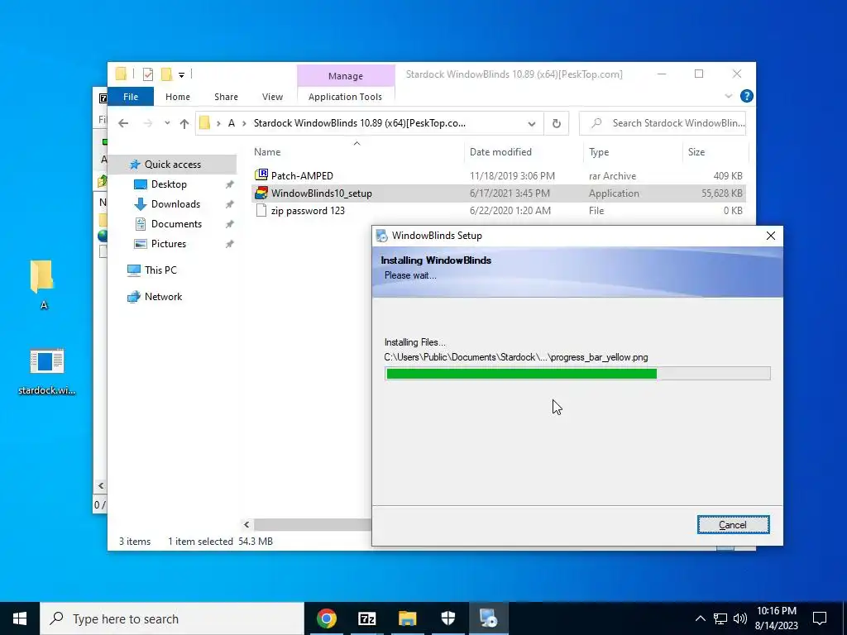The image size is (847, 635).
Task: Click the New folder quick access icon
Action: point(167,74)
